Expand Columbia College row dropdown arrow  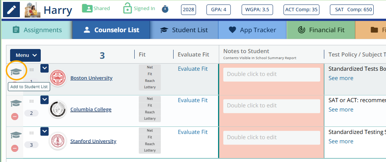point(45,100)
